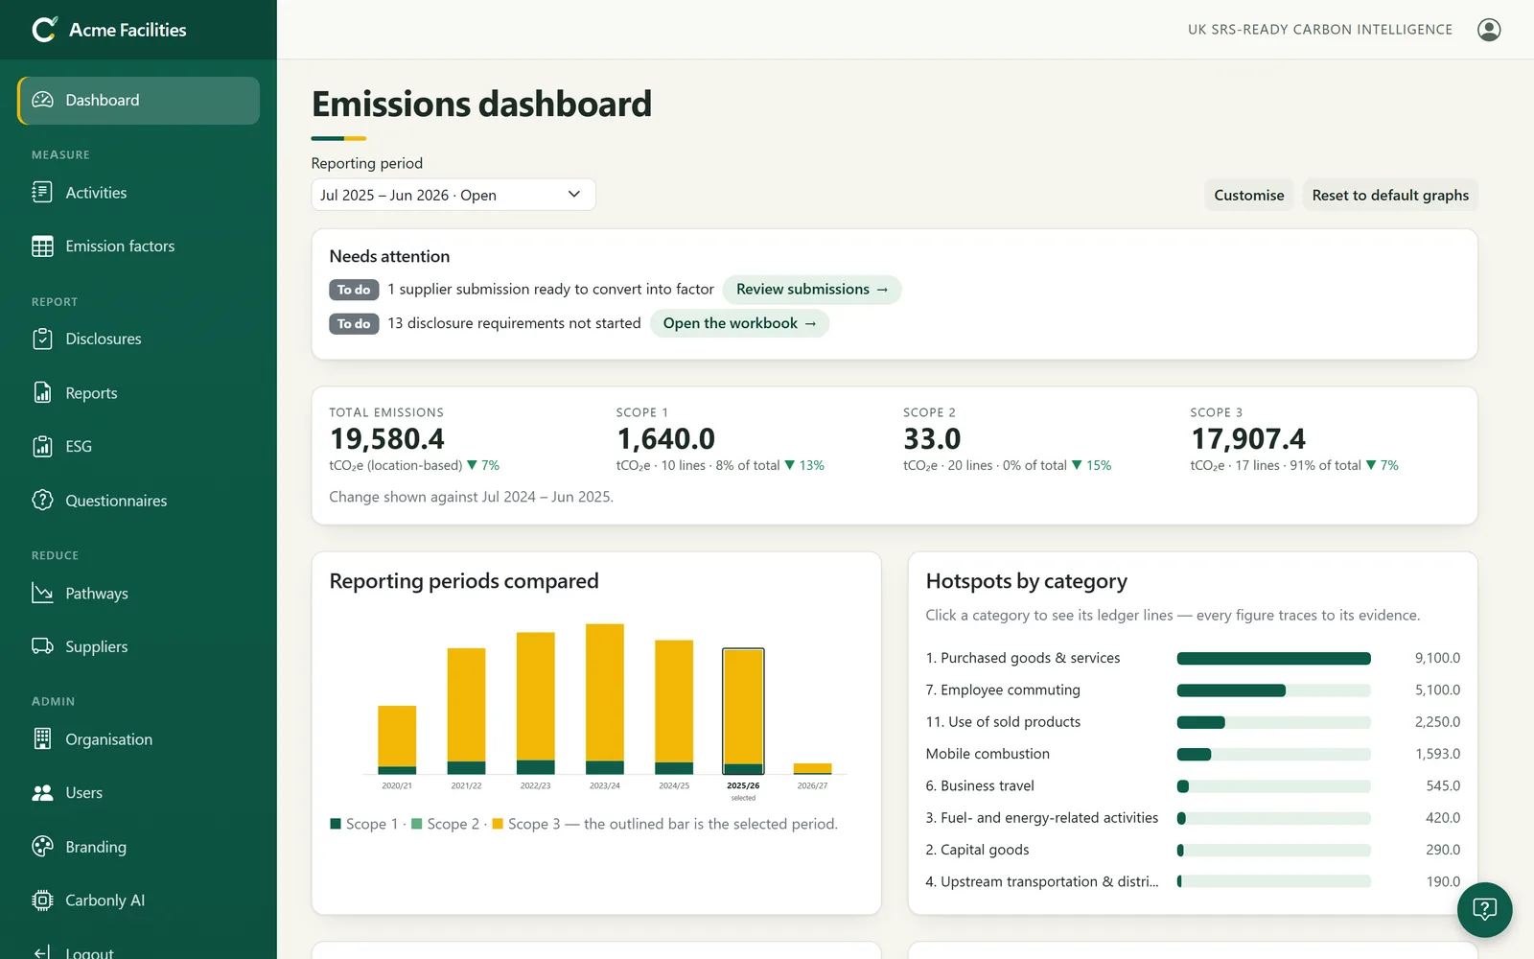Click the Scope 1 legend swatch
Screen dimensions: 1534x959
(x=336, y=824)
